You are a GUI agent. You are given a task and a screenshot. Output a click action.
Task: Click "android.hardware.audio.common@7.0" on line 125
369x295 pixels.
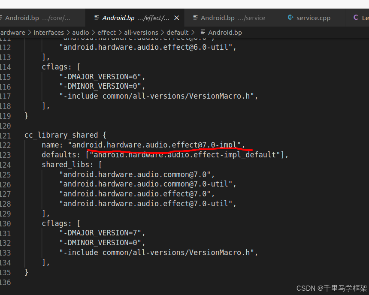(135, 175)
